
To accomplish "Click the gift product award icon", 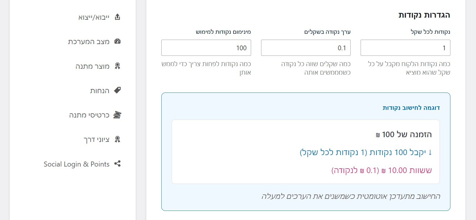I will 117,66.
